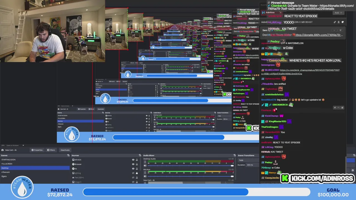This screenshot has width=356, height=200.
Task: Hide the tts source
Action: tap(133, 169)
